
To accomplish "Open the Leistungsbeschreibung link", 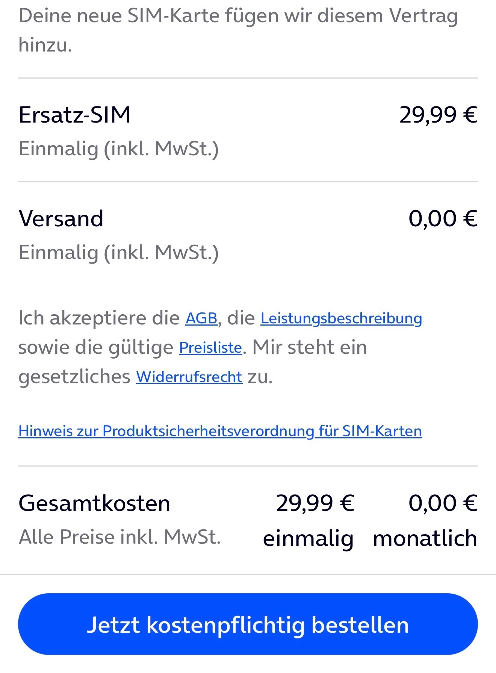I will click(x=341, y=318).
